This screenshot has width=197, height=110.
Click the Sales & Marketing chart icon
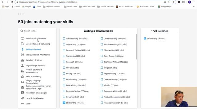tap(22, 76)
